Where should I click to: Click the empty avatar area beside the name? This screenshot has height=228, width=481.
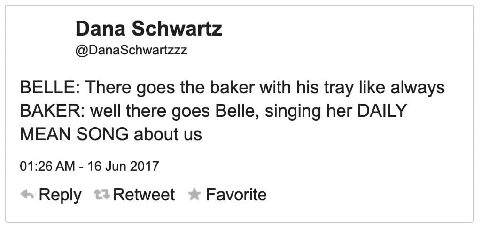[x=45, y=38]
